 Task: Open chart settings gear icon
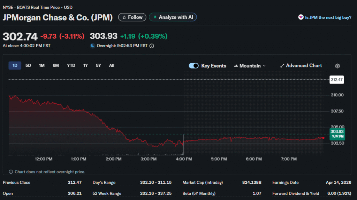click(337, 66)
